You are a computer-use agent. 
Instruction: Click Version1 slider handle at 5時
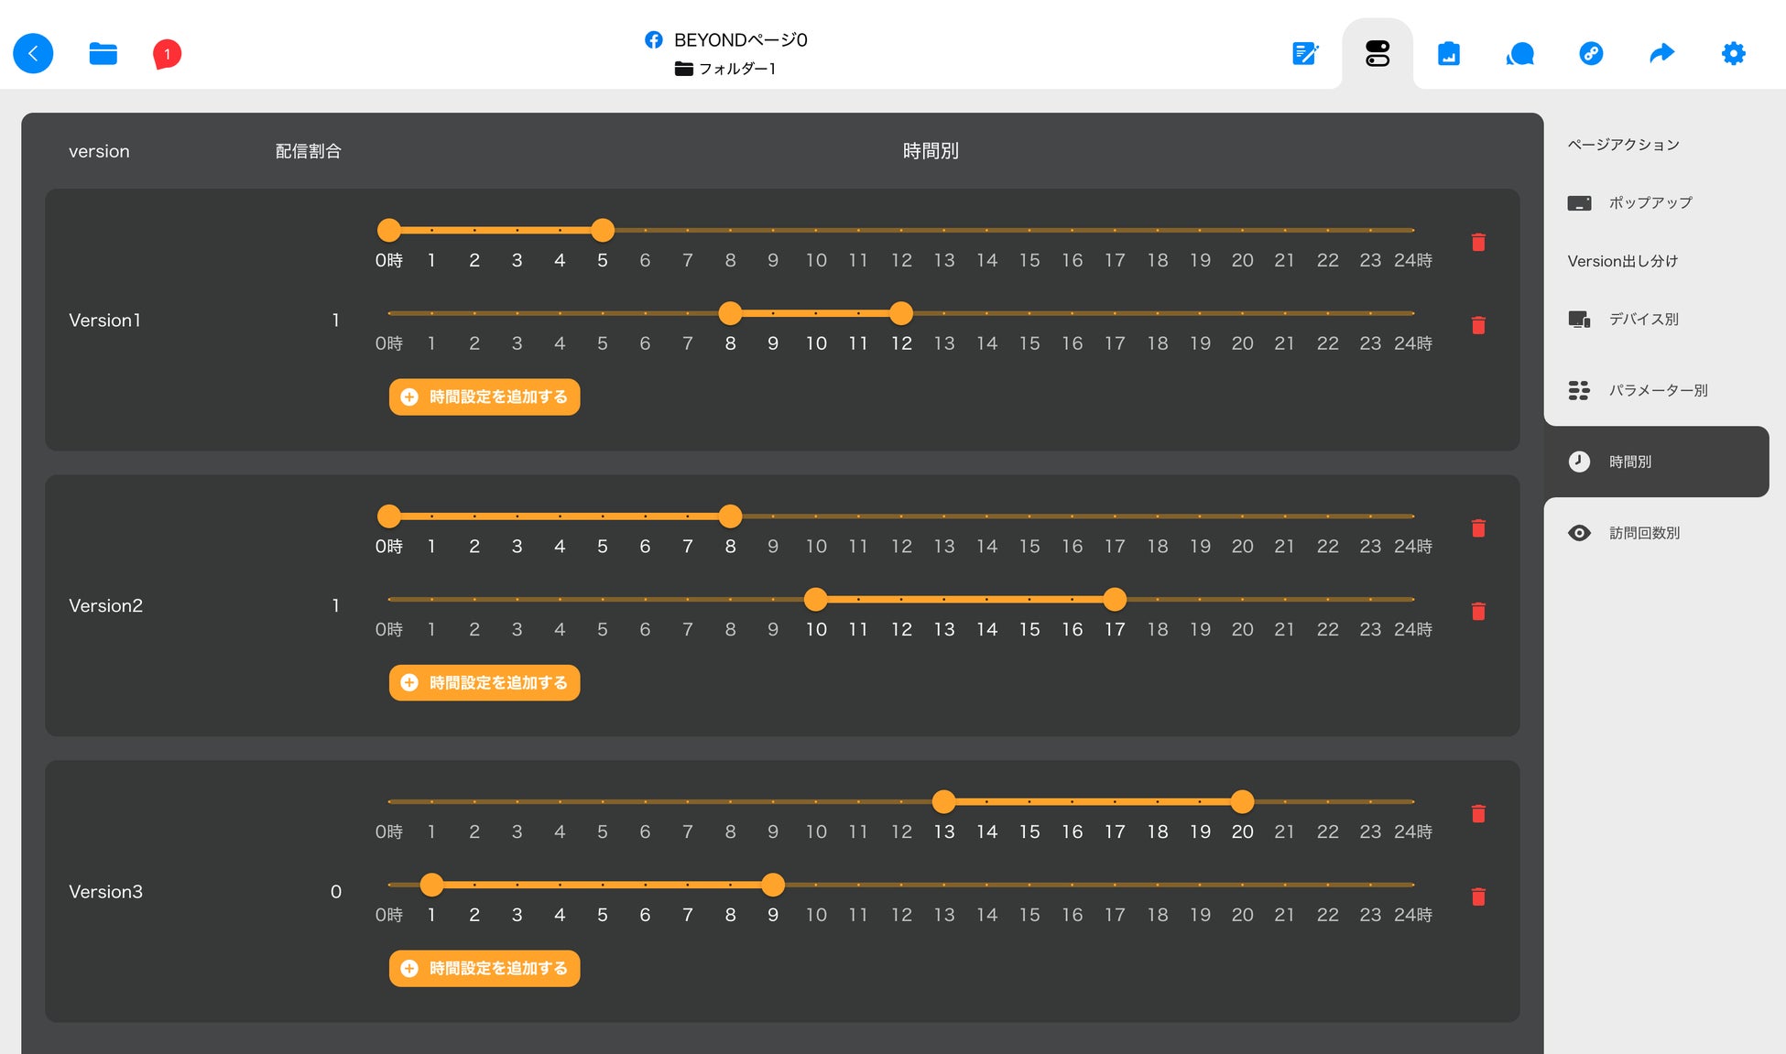[x=602, y=230]
